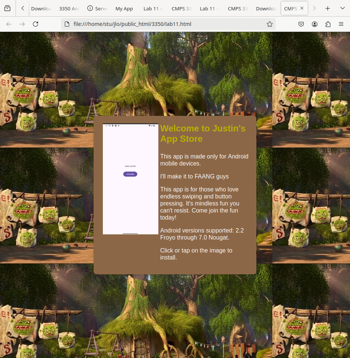This screenshot has height=358, width=350.
Task: Open Firefox View from the tab bar
Action: (7, 9)
